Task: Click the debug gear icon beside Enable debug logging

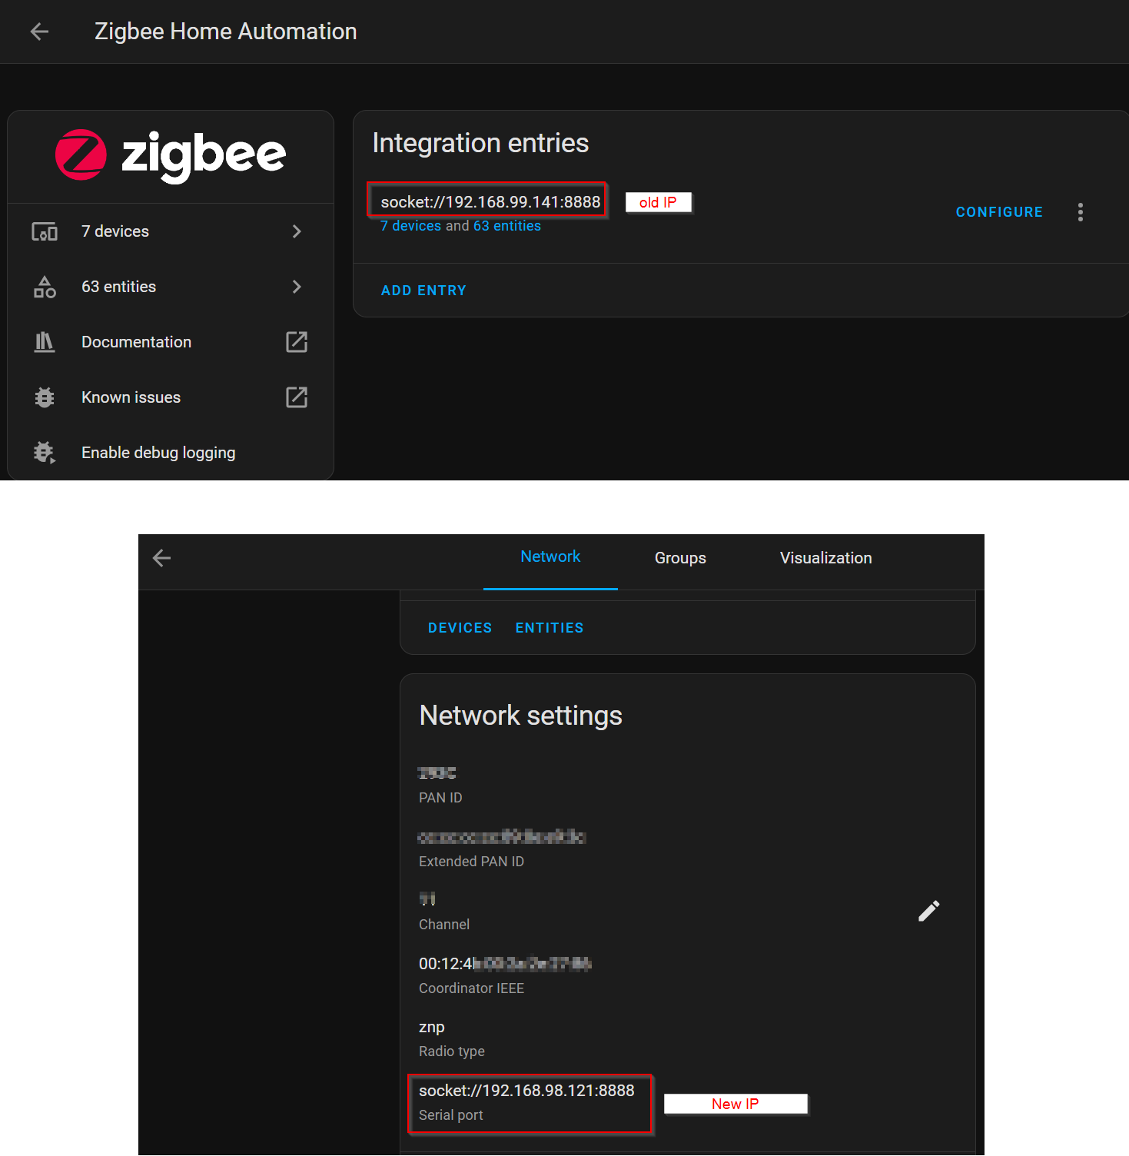Action: [x=44, y=453]
